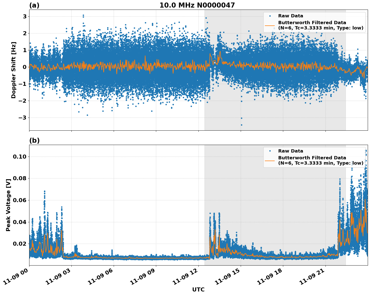Viewport: 370px width, 295px height.
Task: Click the panel label (a)
Action: pos(35,5)
